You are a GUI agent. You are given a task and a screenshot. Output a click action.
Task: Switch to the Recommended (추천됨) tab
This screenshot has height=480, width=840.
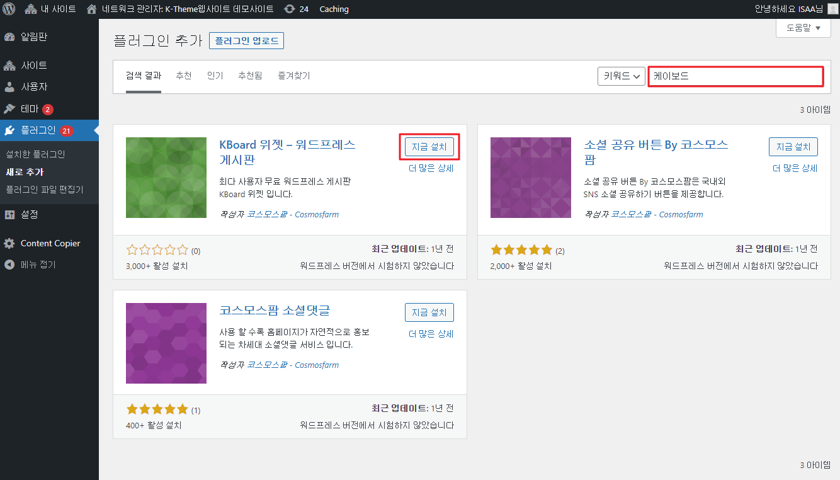(250, 76)
